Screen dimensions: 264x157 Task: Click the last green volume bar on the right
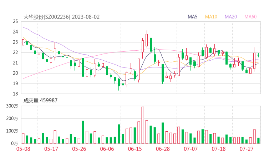click(258, 141)
